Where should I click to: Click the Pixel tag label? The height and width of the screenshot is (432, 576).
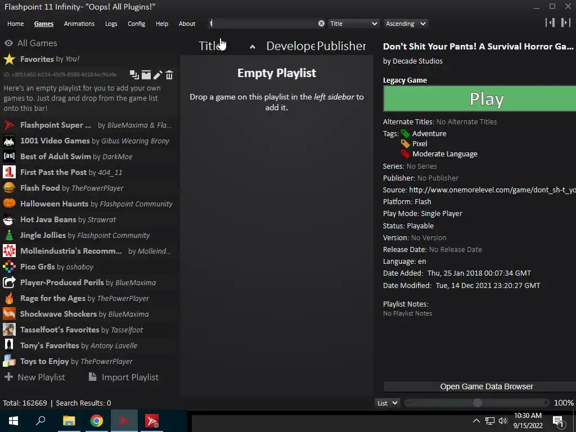[420, 143]
